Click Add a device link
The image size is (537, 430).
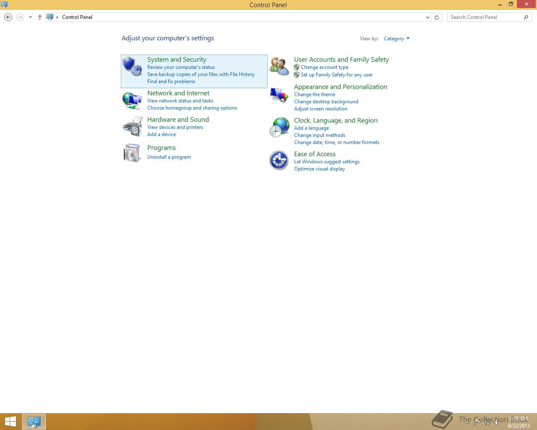click(162, 134)
